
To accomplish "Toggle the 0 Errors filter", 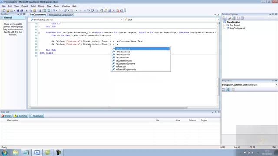I will click(7, 116).
